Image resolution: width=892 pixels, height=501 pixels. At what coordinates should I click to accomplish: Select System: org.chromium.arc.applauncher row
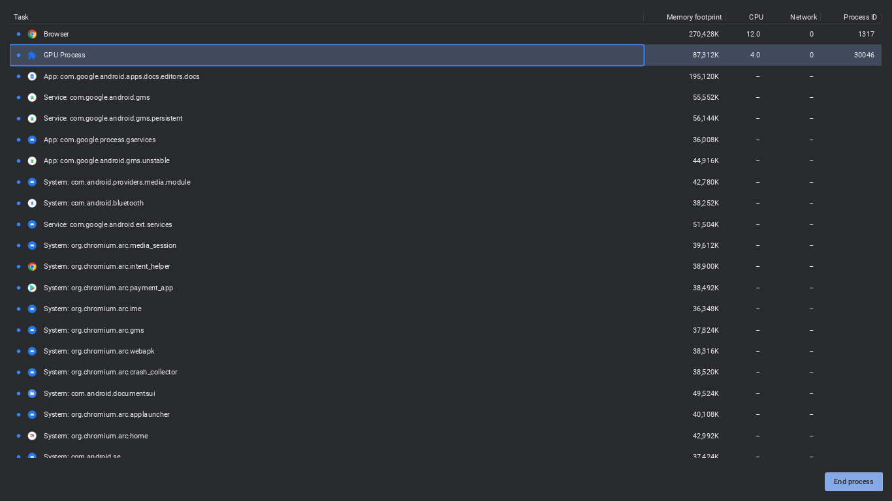pyautogui.click(x=445, y=414)
